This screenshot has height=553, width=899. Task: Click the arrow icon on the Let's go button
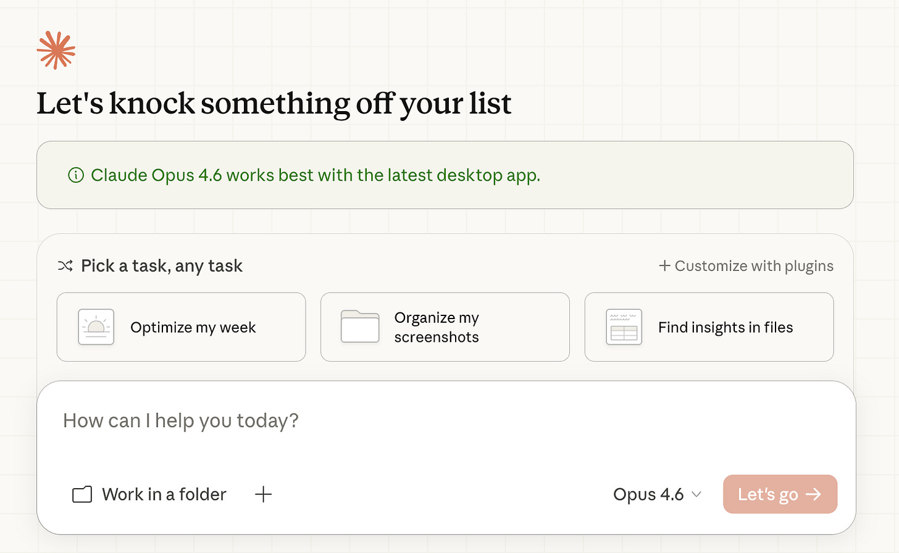(x=814, y=494)
